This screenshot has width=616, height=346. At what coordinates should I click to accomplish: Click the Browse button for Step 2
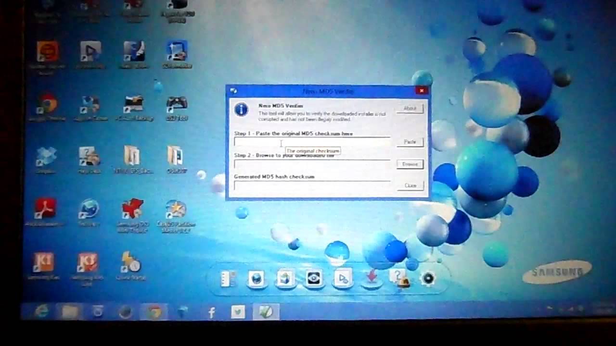[410, 164]
